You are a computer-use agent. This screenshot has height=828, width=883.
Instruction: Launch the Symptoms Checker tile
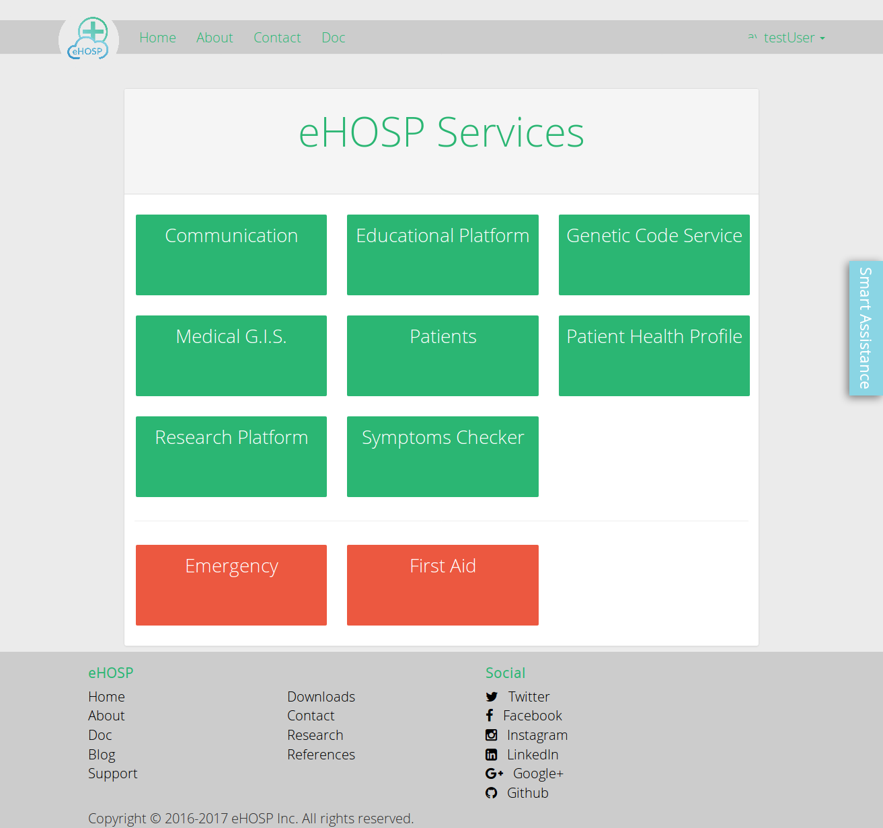pos(443,457)
